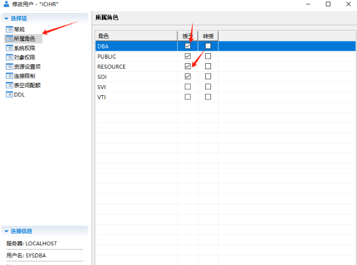Click the 用户名: SYSDBA text
357x265 pixels.
(26, 255)
